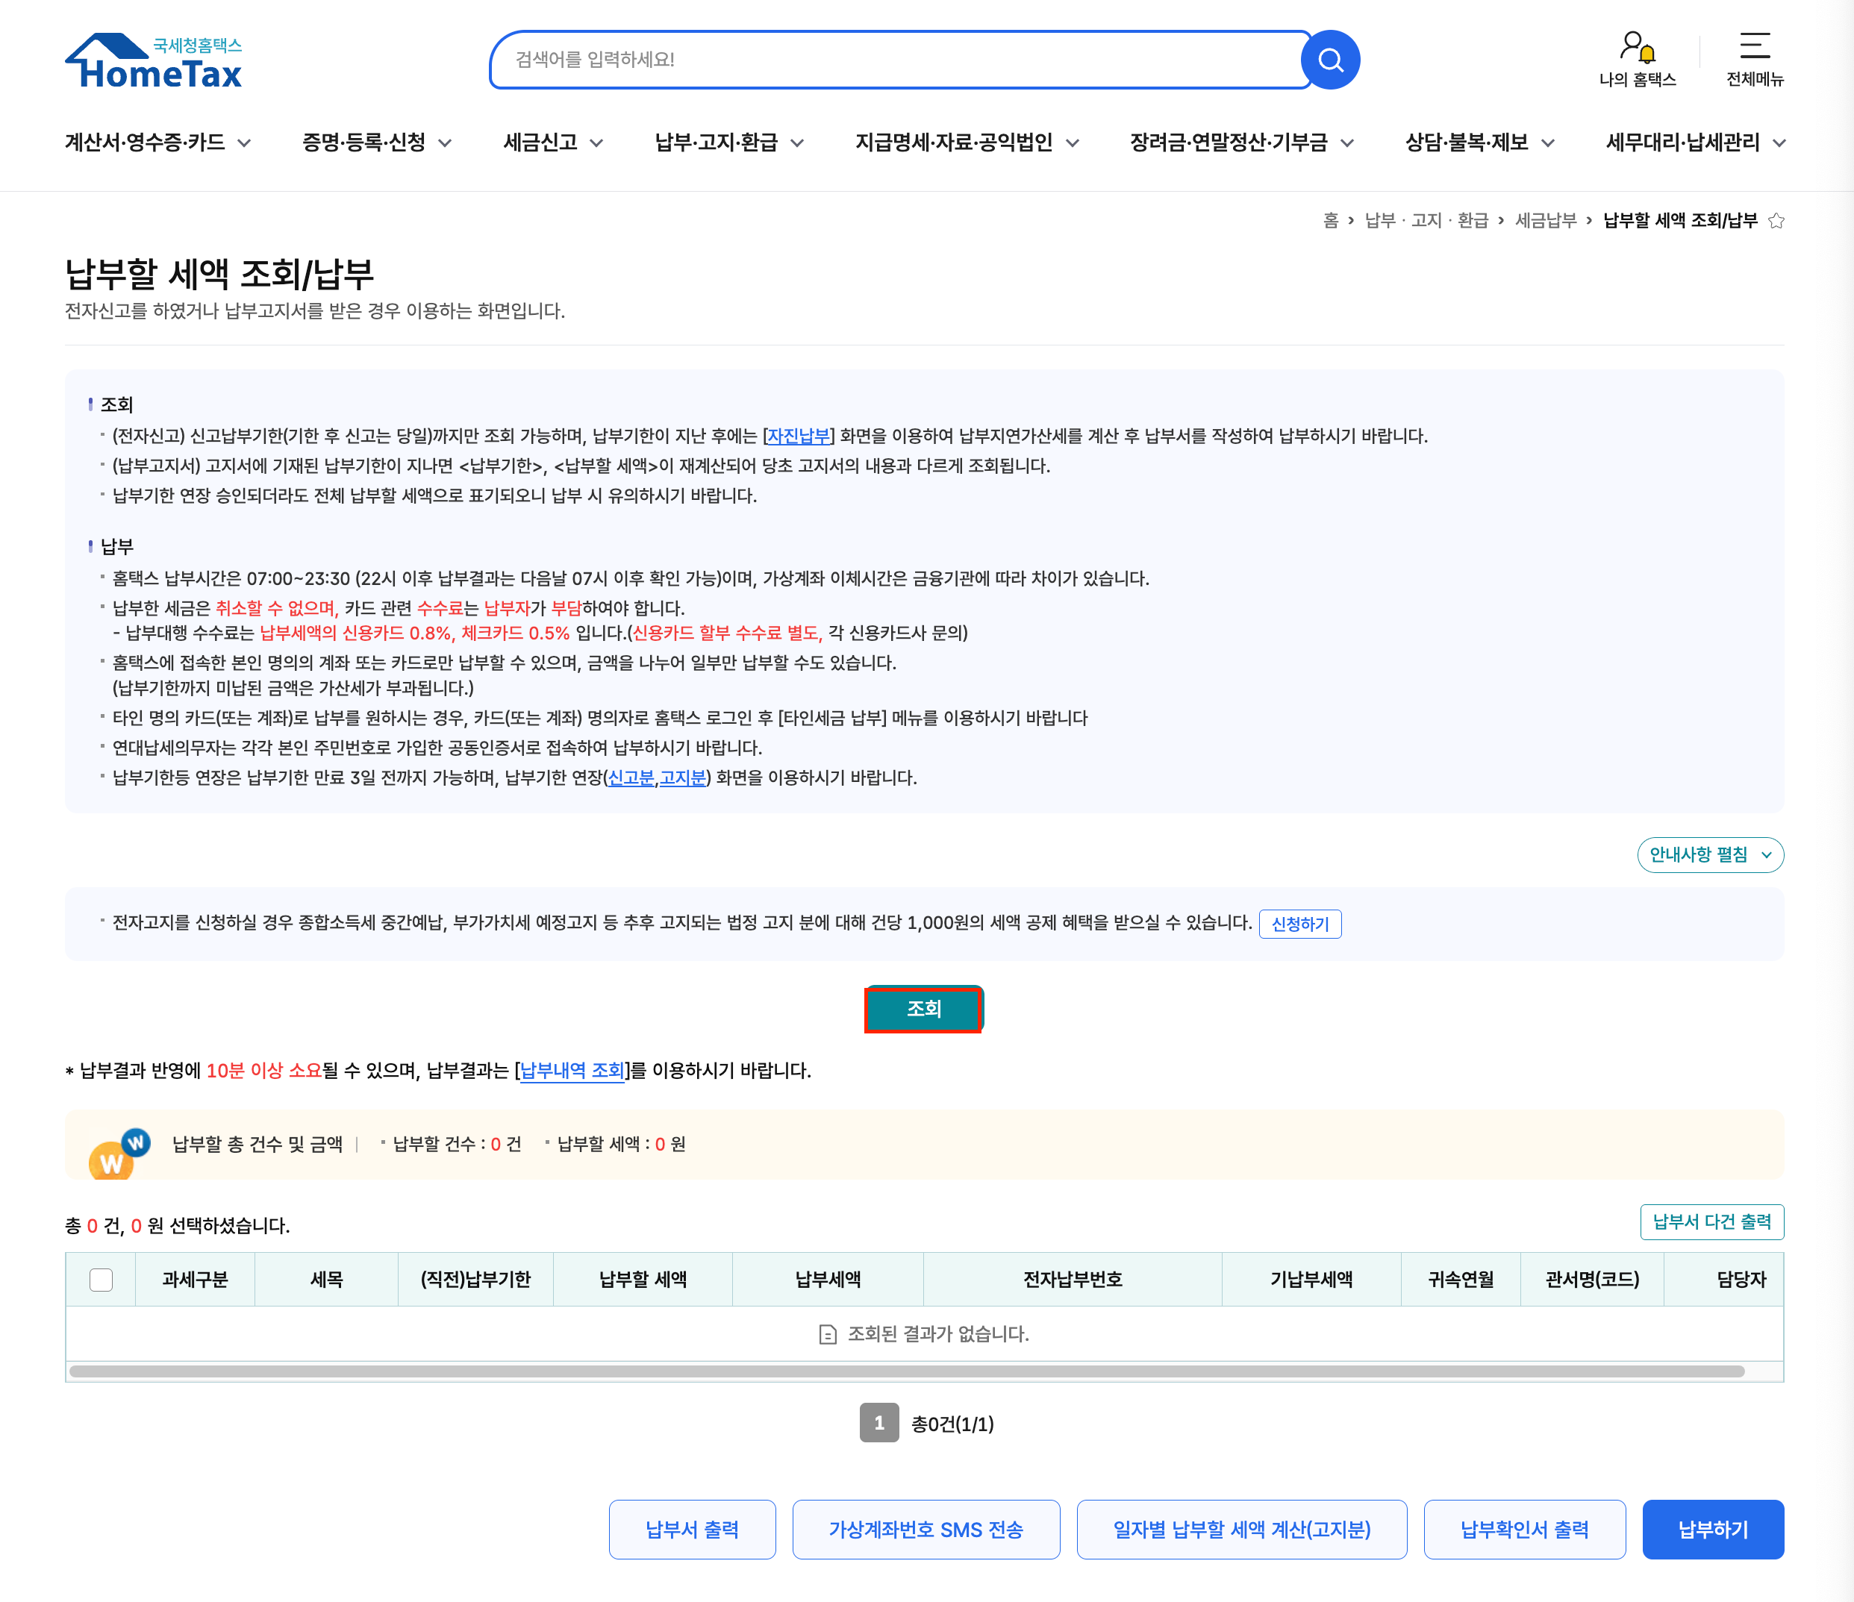
Task: Open the 신고분 extension link
Action: click(x=631, y=778)
